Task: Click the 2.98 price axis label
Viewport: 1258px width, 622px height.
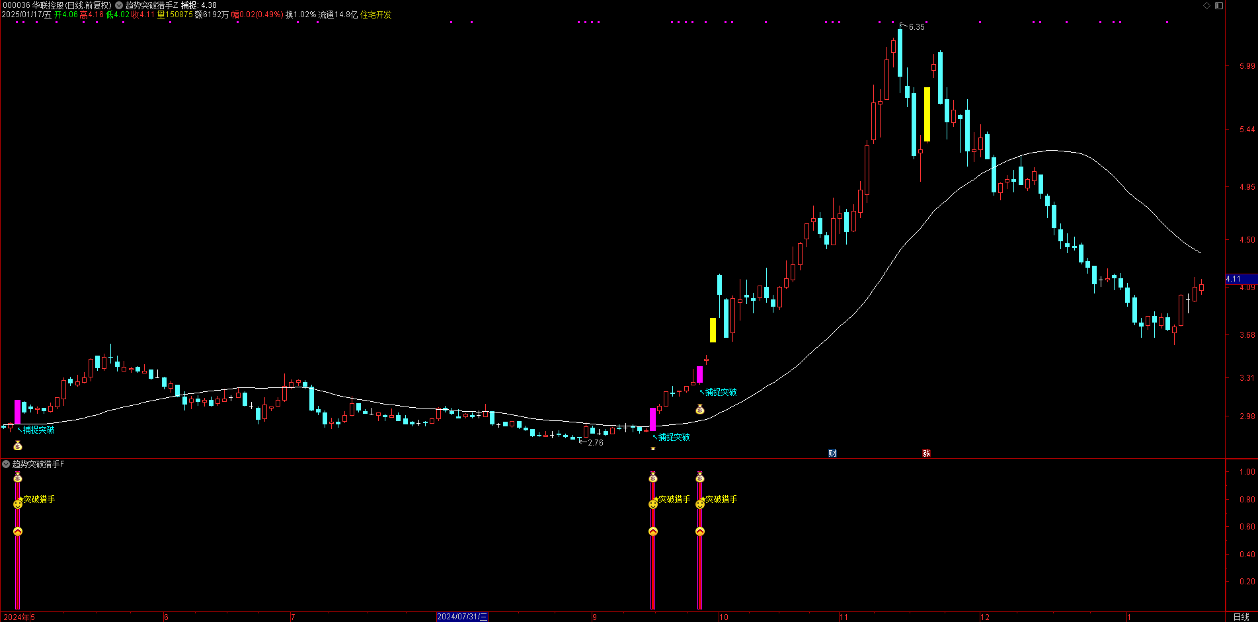Action: (x=1247, y=416)
